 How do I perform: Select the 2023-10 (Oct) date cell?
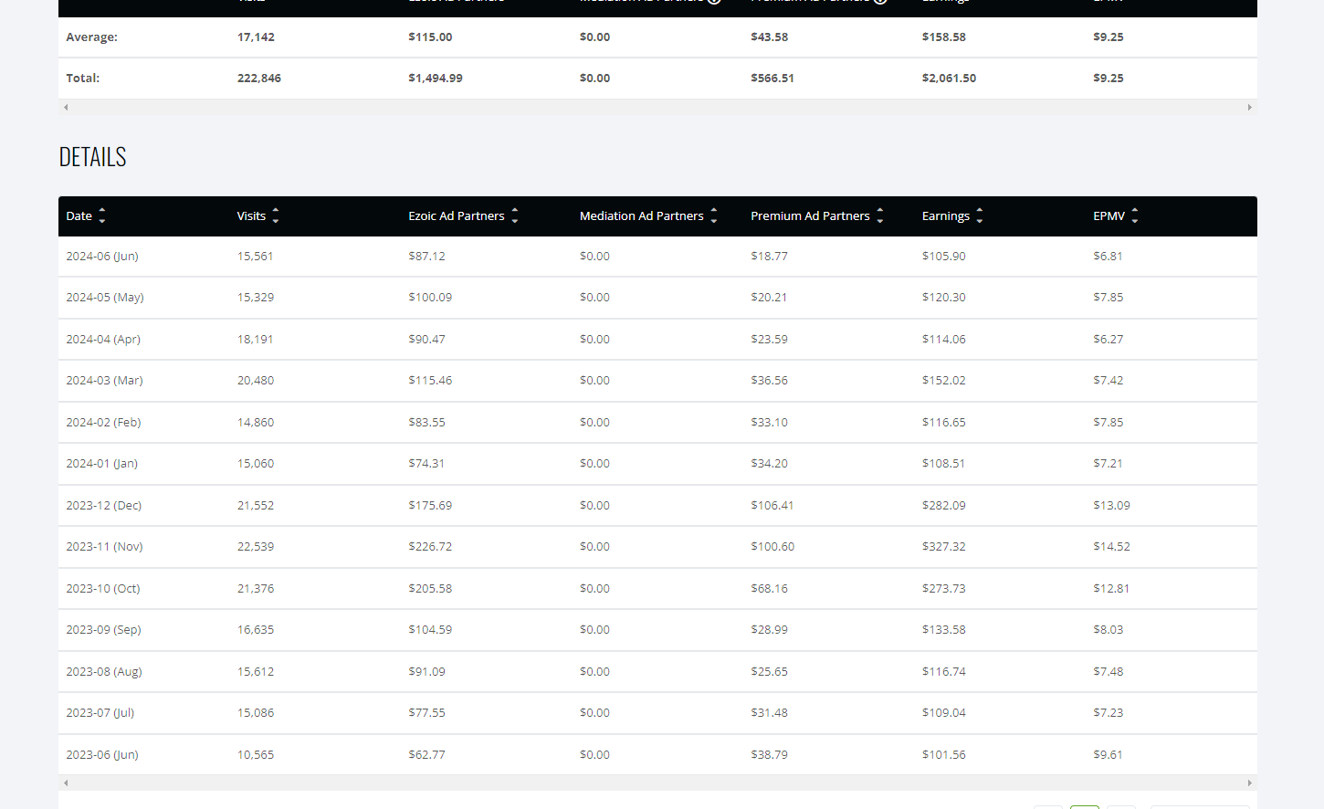[103, 589]
